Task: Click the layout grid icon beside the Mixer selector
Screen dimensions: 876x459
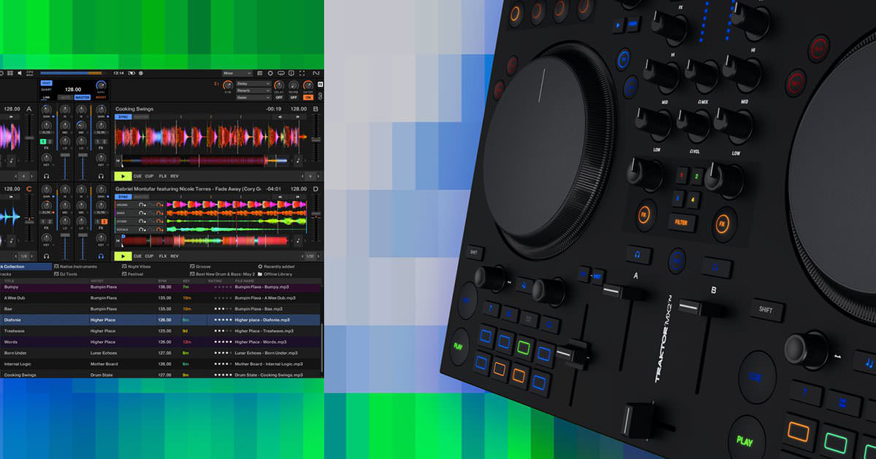Action: point(260,74)
